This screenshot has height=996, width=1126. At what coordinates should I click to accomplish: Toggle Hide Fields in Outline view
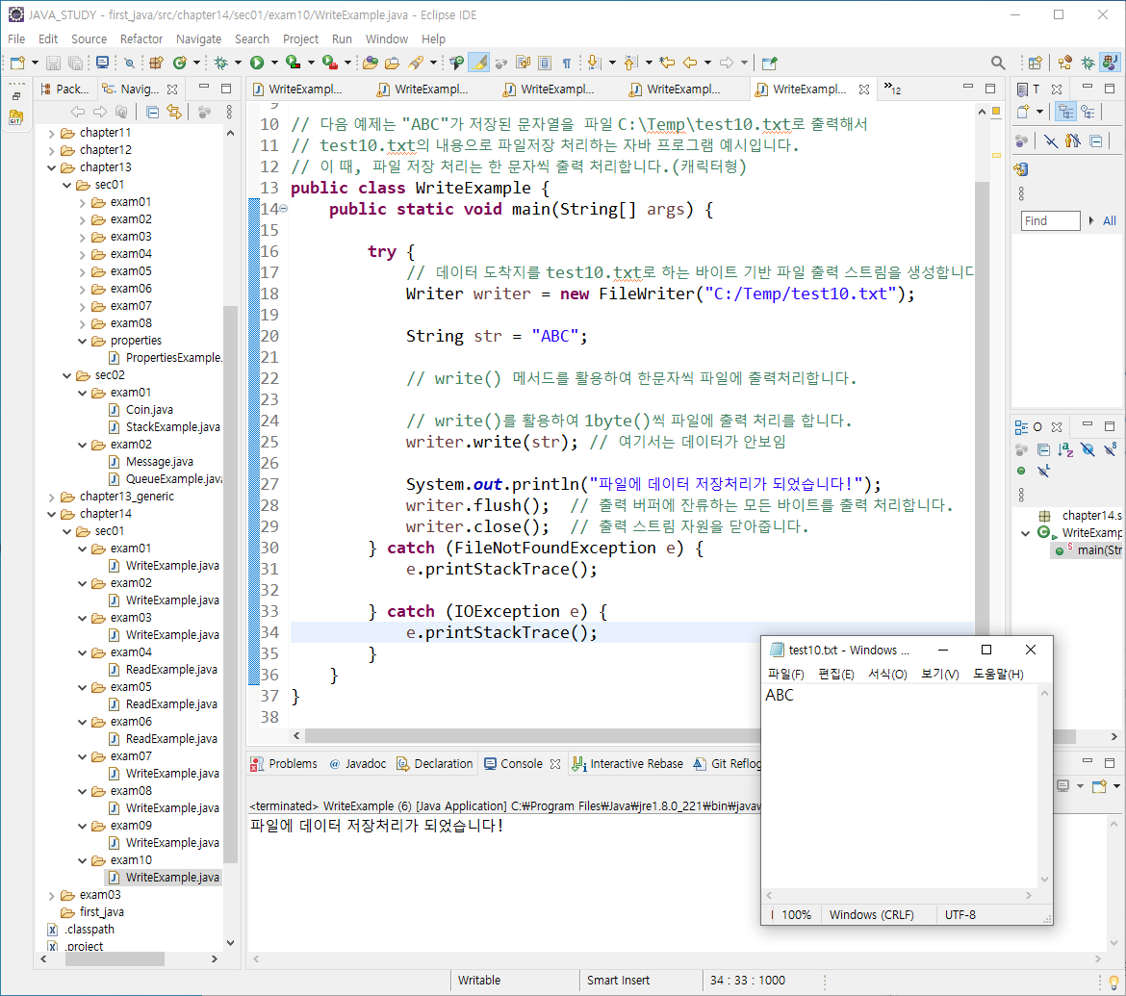tap(1088, 450)
